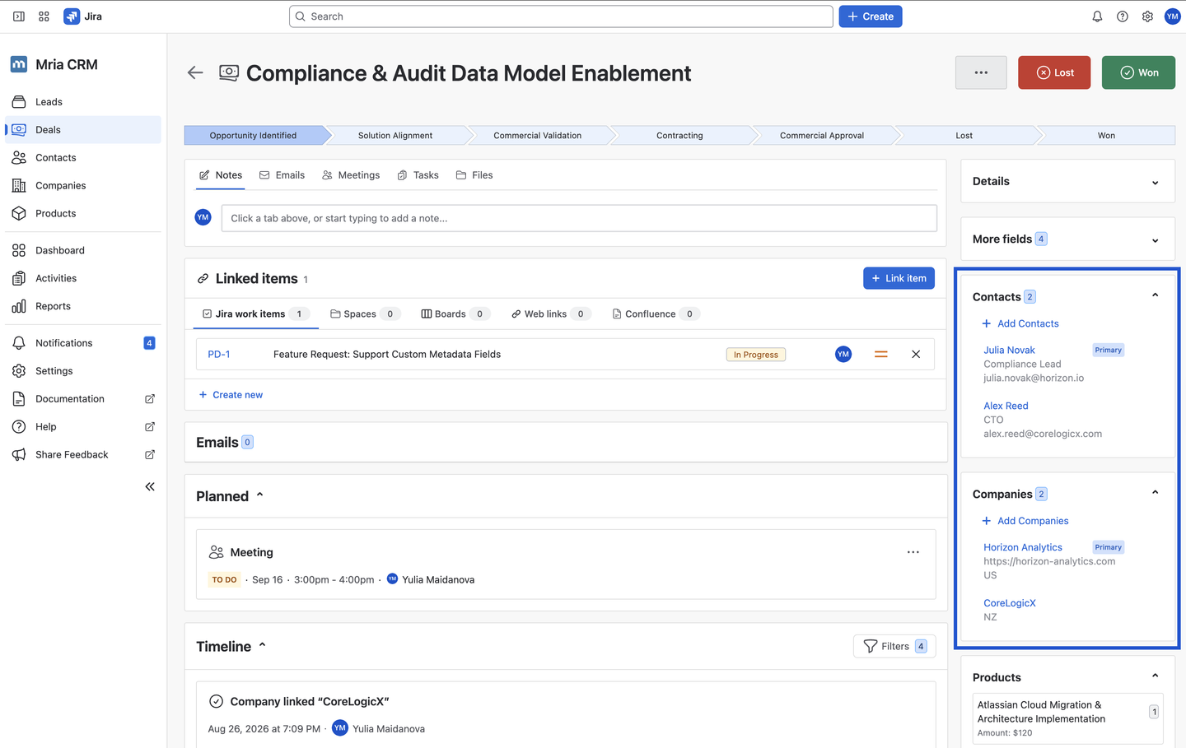Open external link icon beside Help
1186x748 pixels.
150,427
